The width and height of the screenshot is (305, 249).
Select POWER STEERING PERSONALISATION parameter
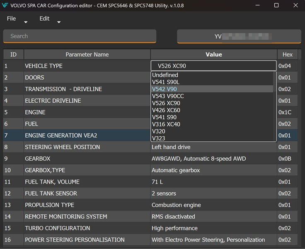(x=87, y=239)
